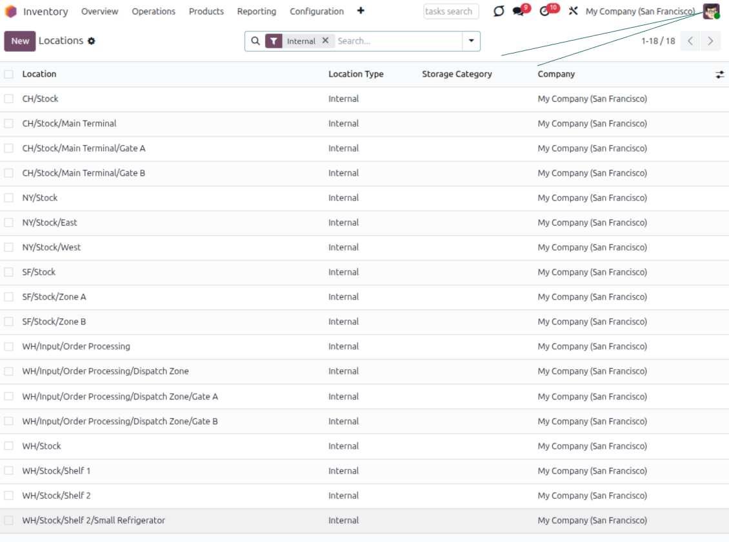This screenshot has height=542, width=729.
Task: Open the column options icon above the list
Action: pos(719,74)
